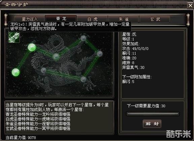The image size is (194, 141).
Task: Click the gray star orb at bottom right of dragon
Action: tap(84, 79)
